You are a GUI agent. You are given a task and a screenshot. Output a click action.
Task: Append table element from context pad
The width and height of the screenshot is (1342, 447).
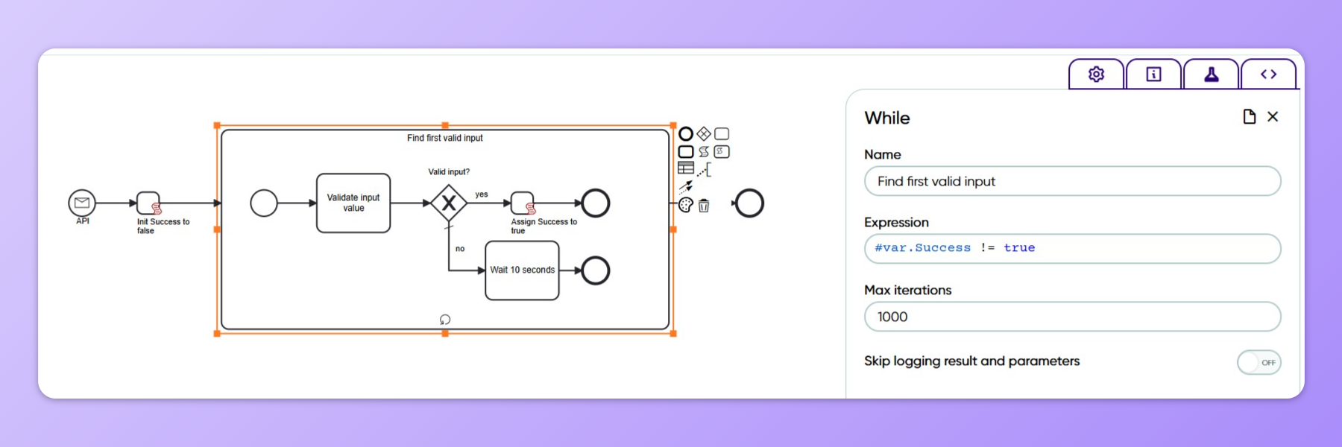[686, 168]
